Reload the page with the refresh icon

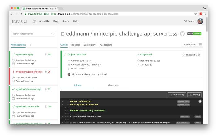21,14
